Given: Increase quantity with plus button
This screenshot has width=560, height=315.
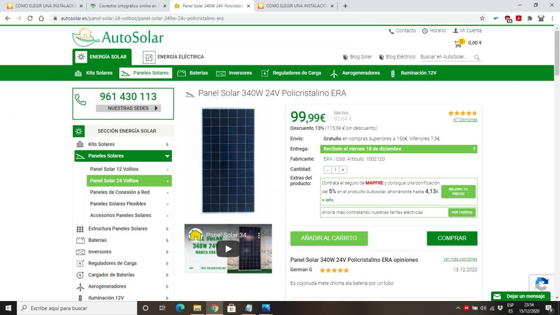Looking at the screenshot, I should tap(343, 170).
